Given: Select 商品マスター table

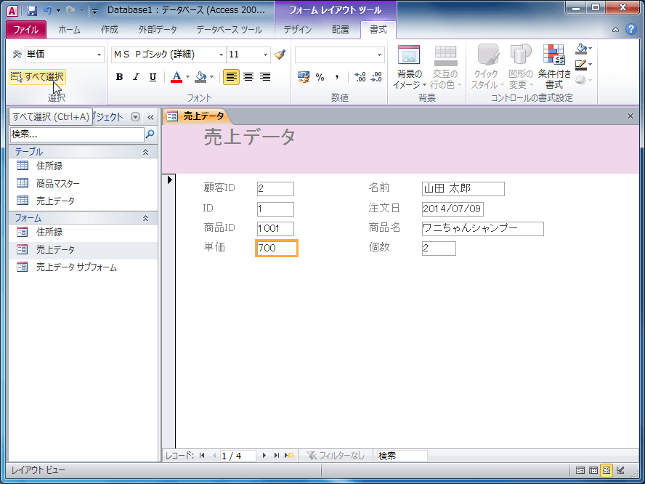Looking at the screenshot, I should [x=84, y=184].
